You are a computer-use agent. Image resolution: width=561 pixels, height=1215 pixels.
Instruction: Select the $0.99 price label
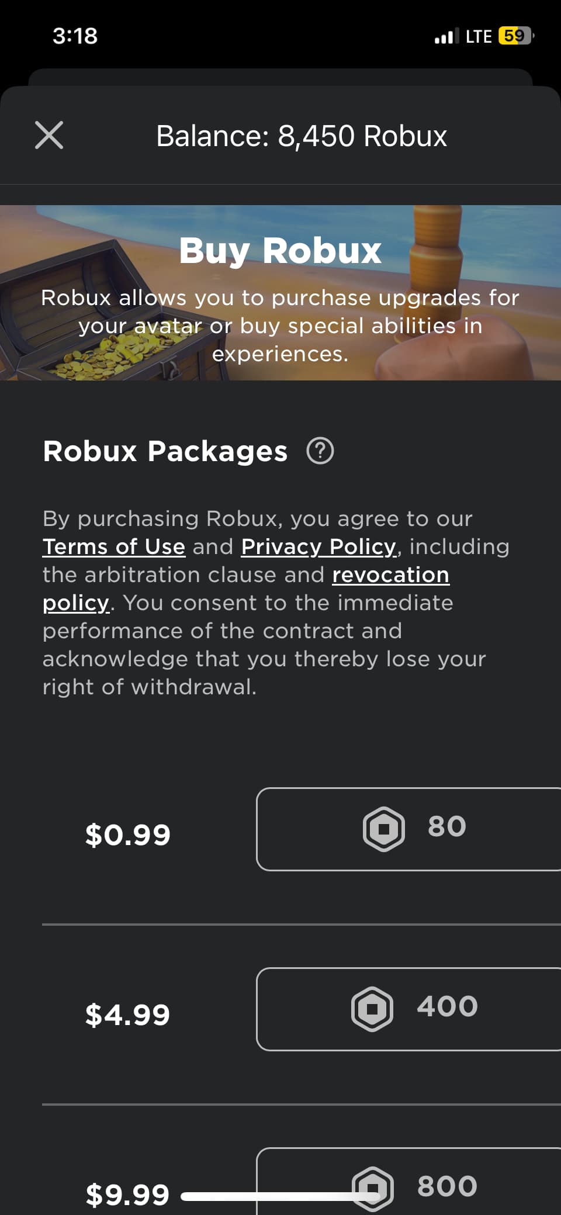click(127, 835)
